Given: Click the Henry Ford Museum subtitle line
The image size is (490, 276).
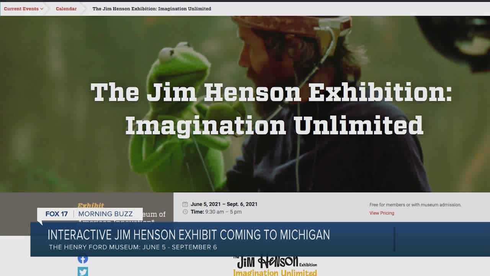Looking at the screenshot, I should pos(133,247).
